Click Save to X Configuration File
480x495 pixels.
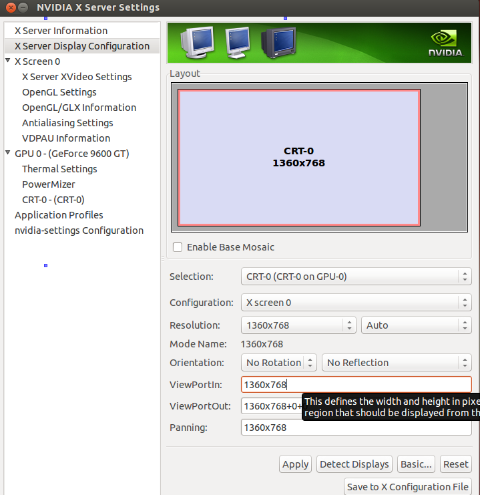pyautogui.click(x=408, y=487)
